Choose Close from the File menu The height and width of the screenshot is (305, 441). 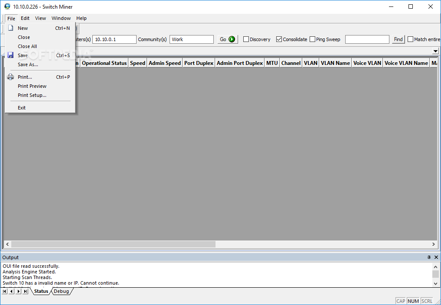pyautogui.click(x=40, y=37)
